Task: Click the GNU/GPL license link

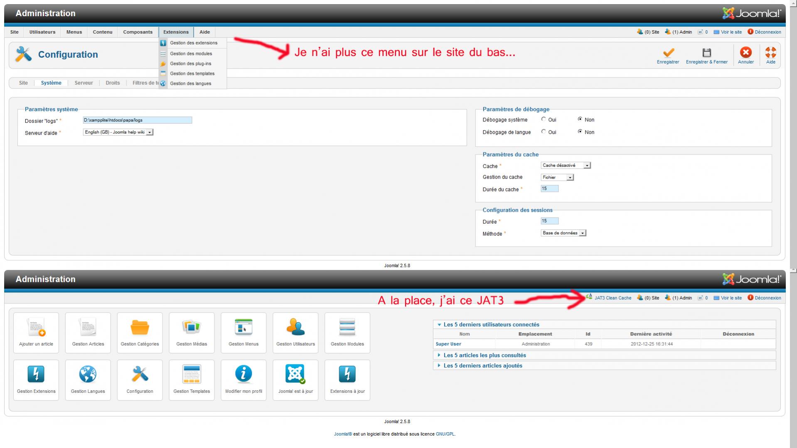Action: [x=445, y=434]
